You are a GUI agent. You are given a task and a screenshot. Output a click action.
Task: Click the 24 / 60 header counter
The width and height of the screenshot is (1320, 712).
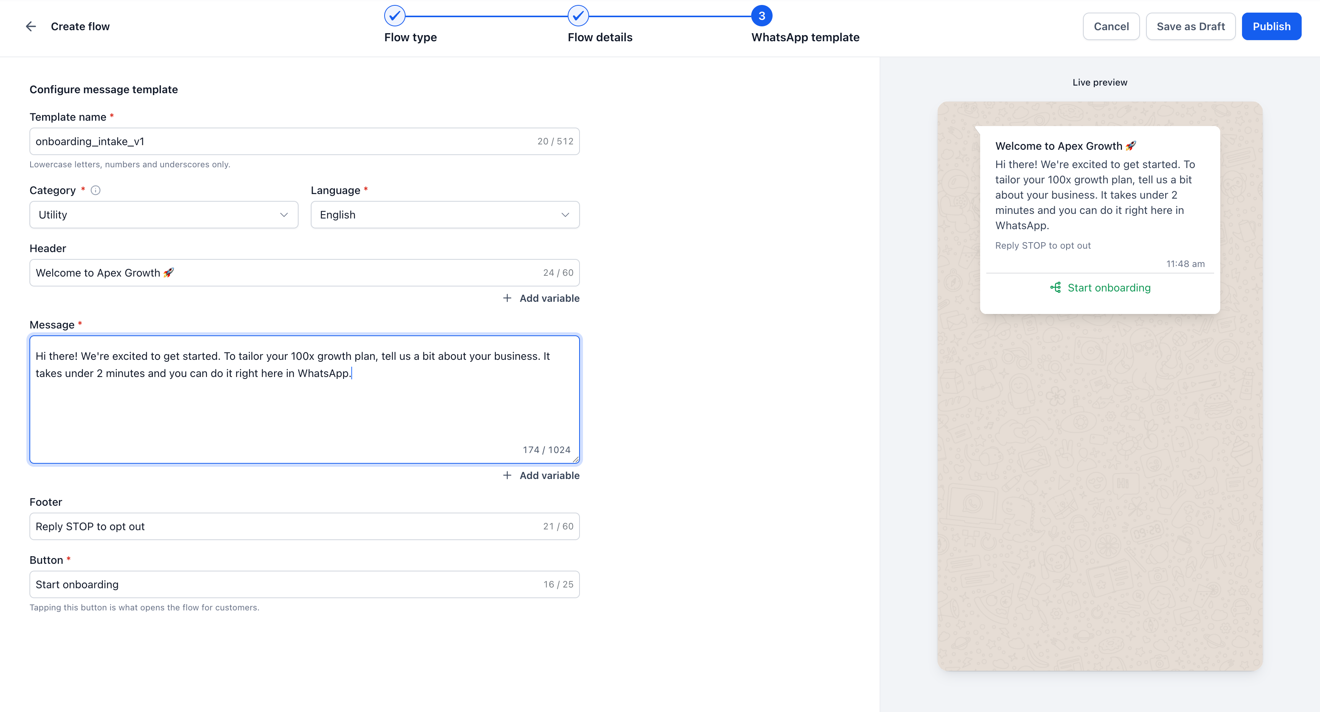pyautogui.click(x=558, y=273)
